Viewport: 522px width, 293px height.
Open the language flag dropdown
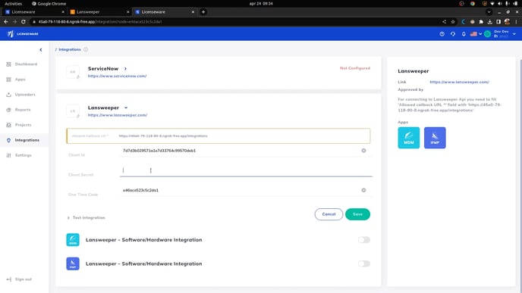tap(476, 34)
